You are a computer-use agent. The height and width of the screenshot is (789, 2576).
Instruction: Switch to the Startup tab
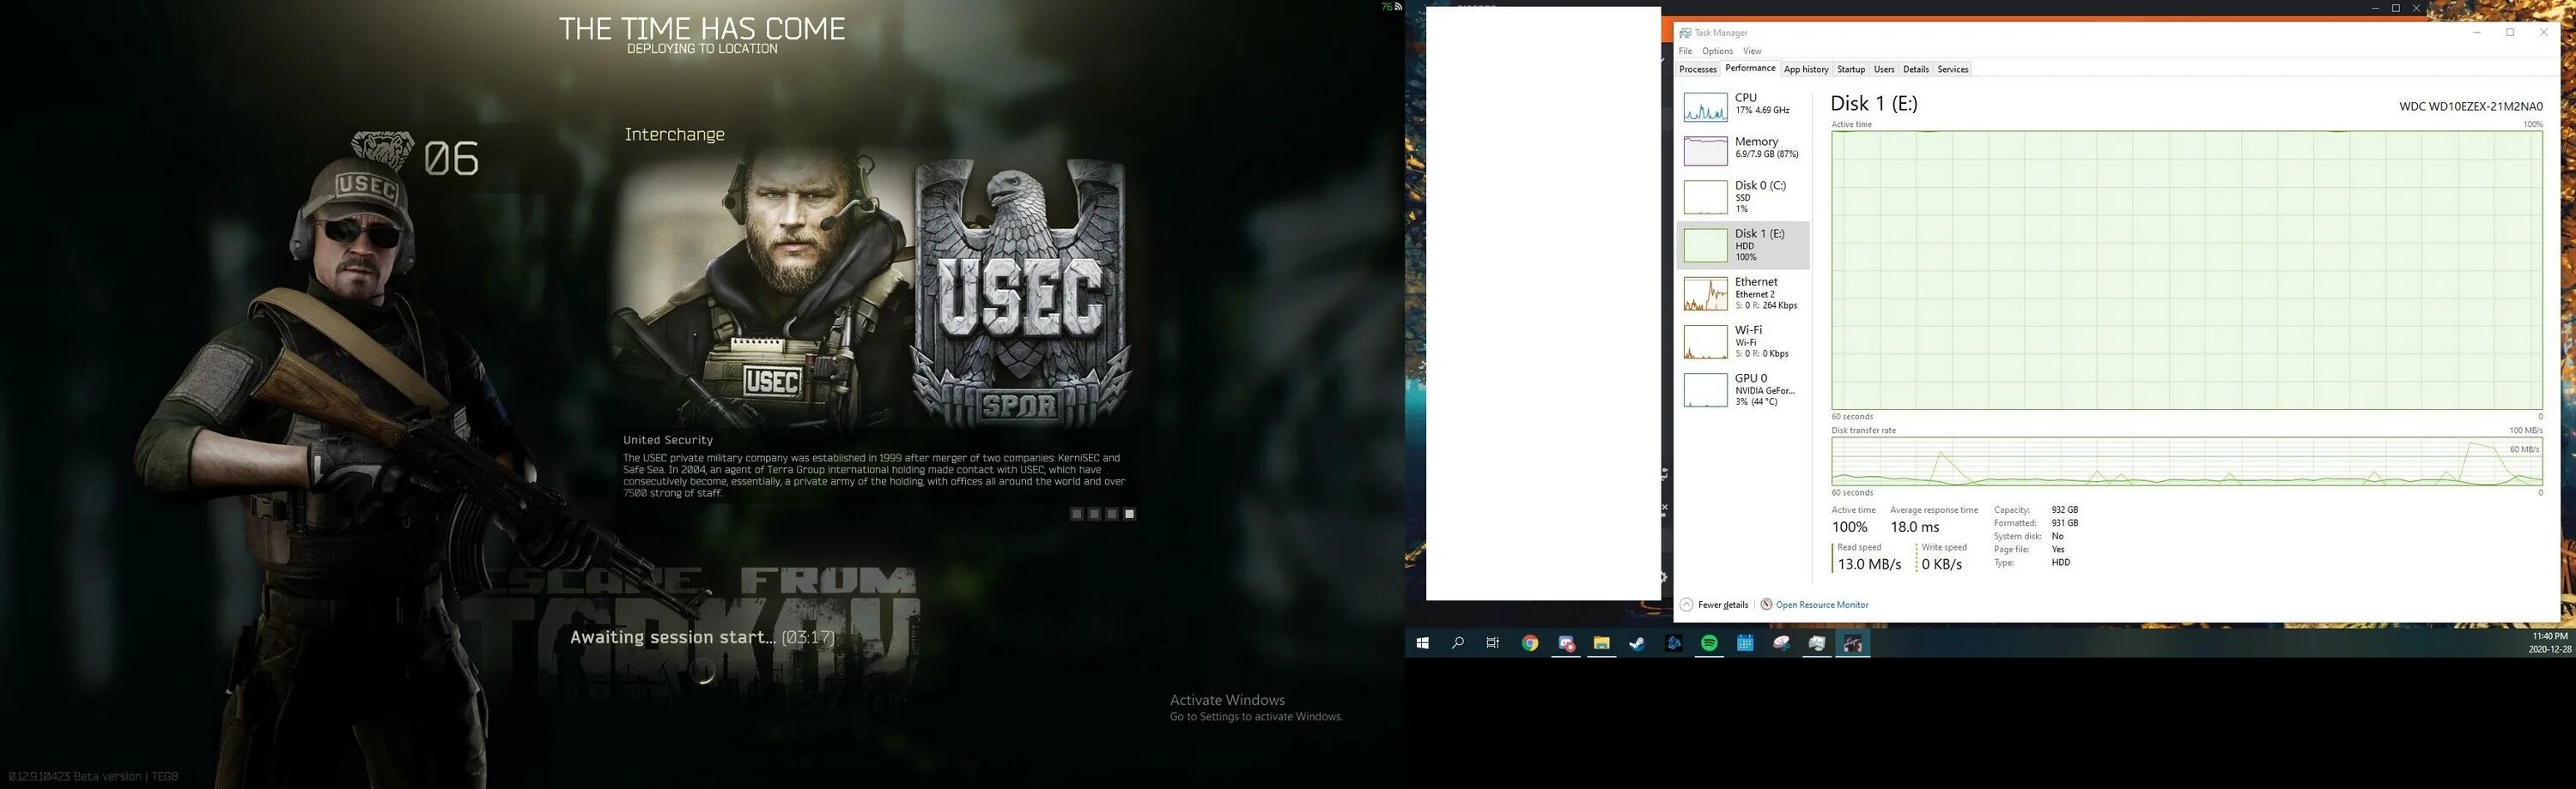coord(1851,69)
